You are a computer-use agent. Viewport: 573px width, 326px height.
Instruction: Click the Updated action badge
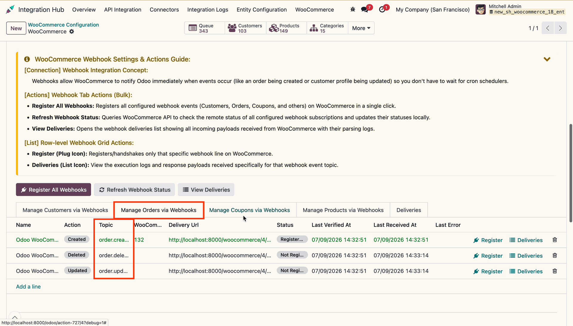(77, 270)
